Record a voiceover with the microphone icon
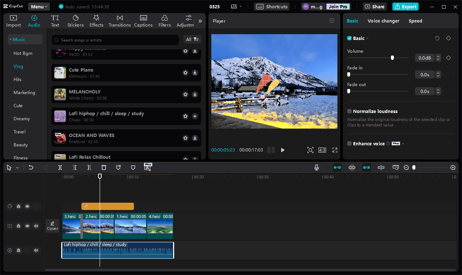Viewport: 462px width, 275px height. (x=316, y=167)
